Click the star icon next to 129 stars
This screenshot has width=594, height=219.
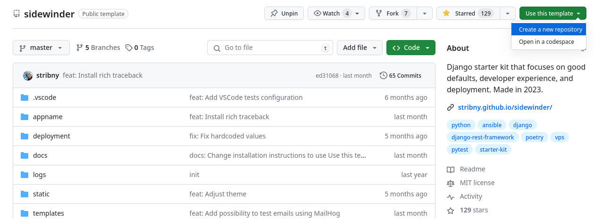(x=451, y=210)
